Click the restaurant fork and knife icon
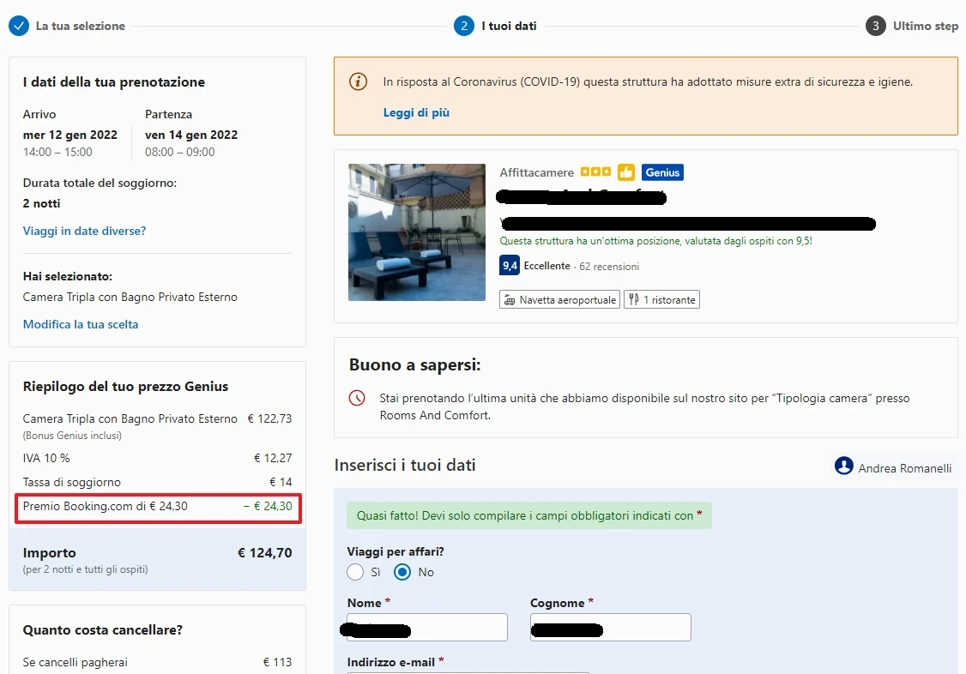Image resolution: width=966 pixels, height=674 pixels. [x=633, y=300]
